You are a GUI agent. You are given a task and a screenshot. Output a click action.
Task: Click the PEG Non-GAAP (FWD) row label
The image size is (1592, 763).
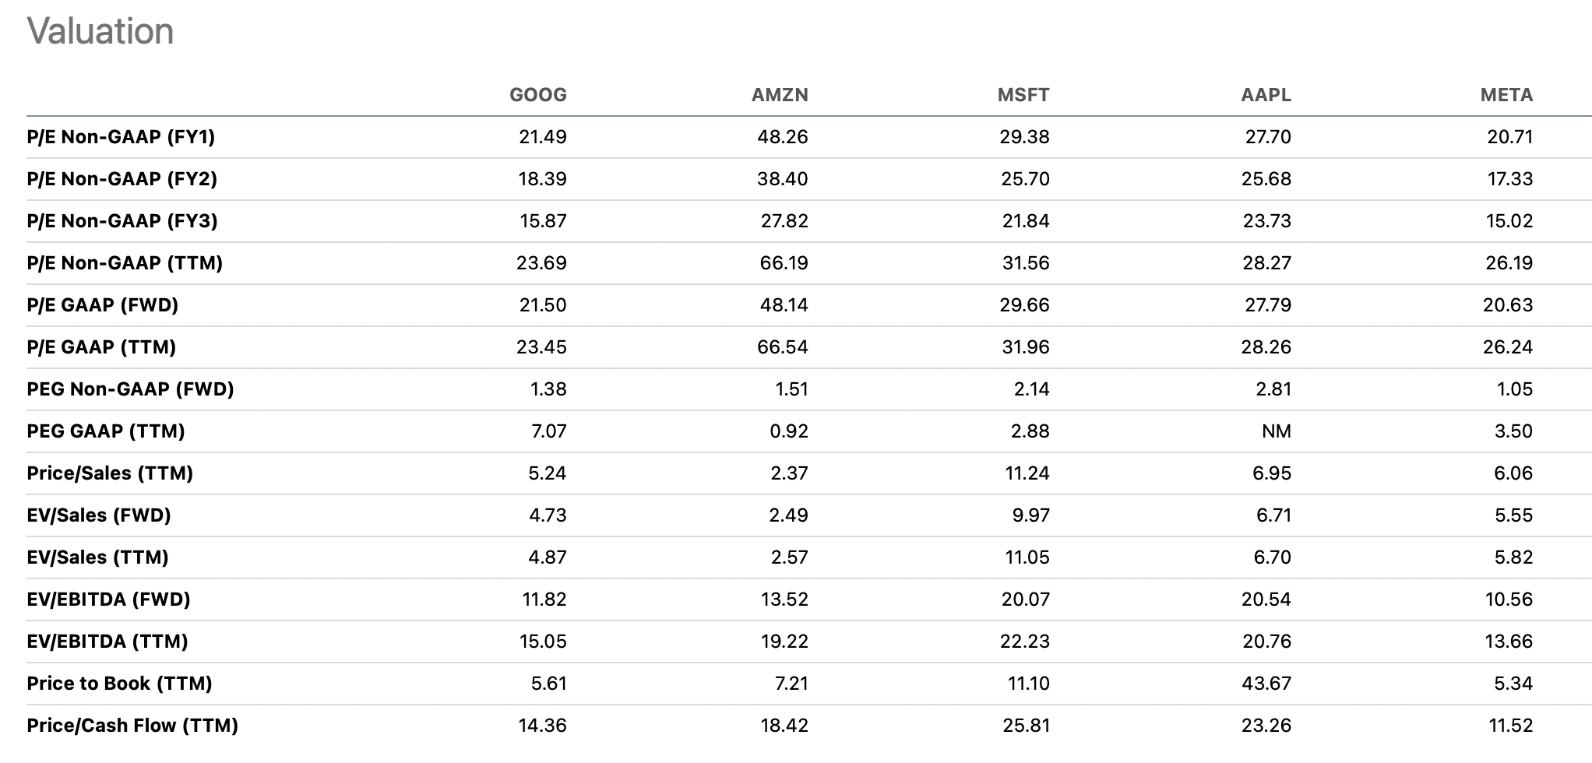[x=130, y=389]
